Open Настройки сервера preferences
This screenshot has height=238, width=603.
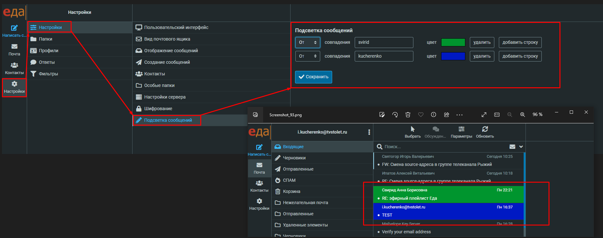pyautogui.click(x=211, y=97)
